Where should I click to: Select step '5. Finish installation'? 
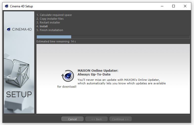point(50,30)
